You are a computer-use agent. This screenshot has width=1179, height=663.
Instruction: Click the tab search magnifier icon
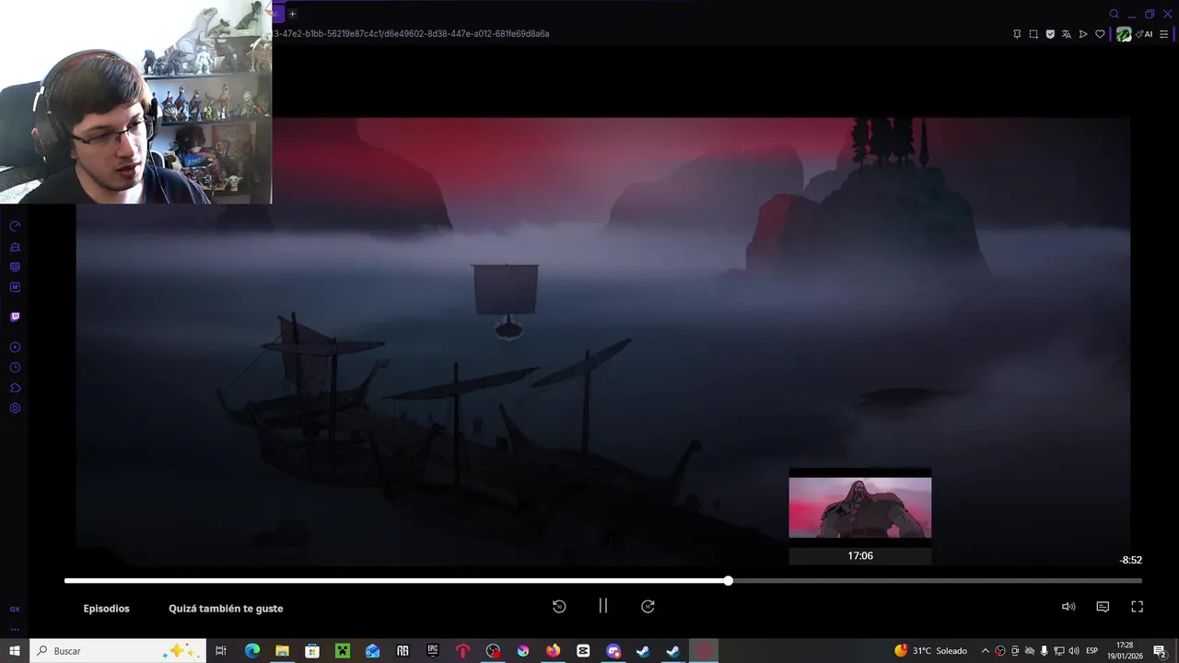(x=1114, y=14)
